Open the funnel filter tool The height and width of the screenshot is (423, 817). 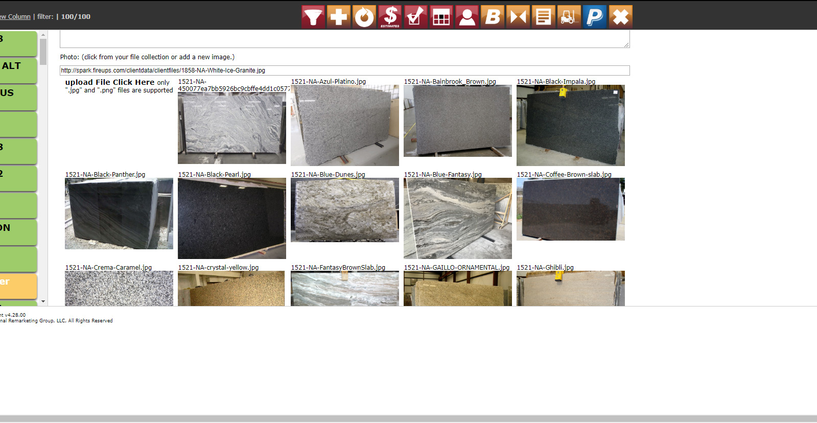pyautogui.click(x=313, y=17)
